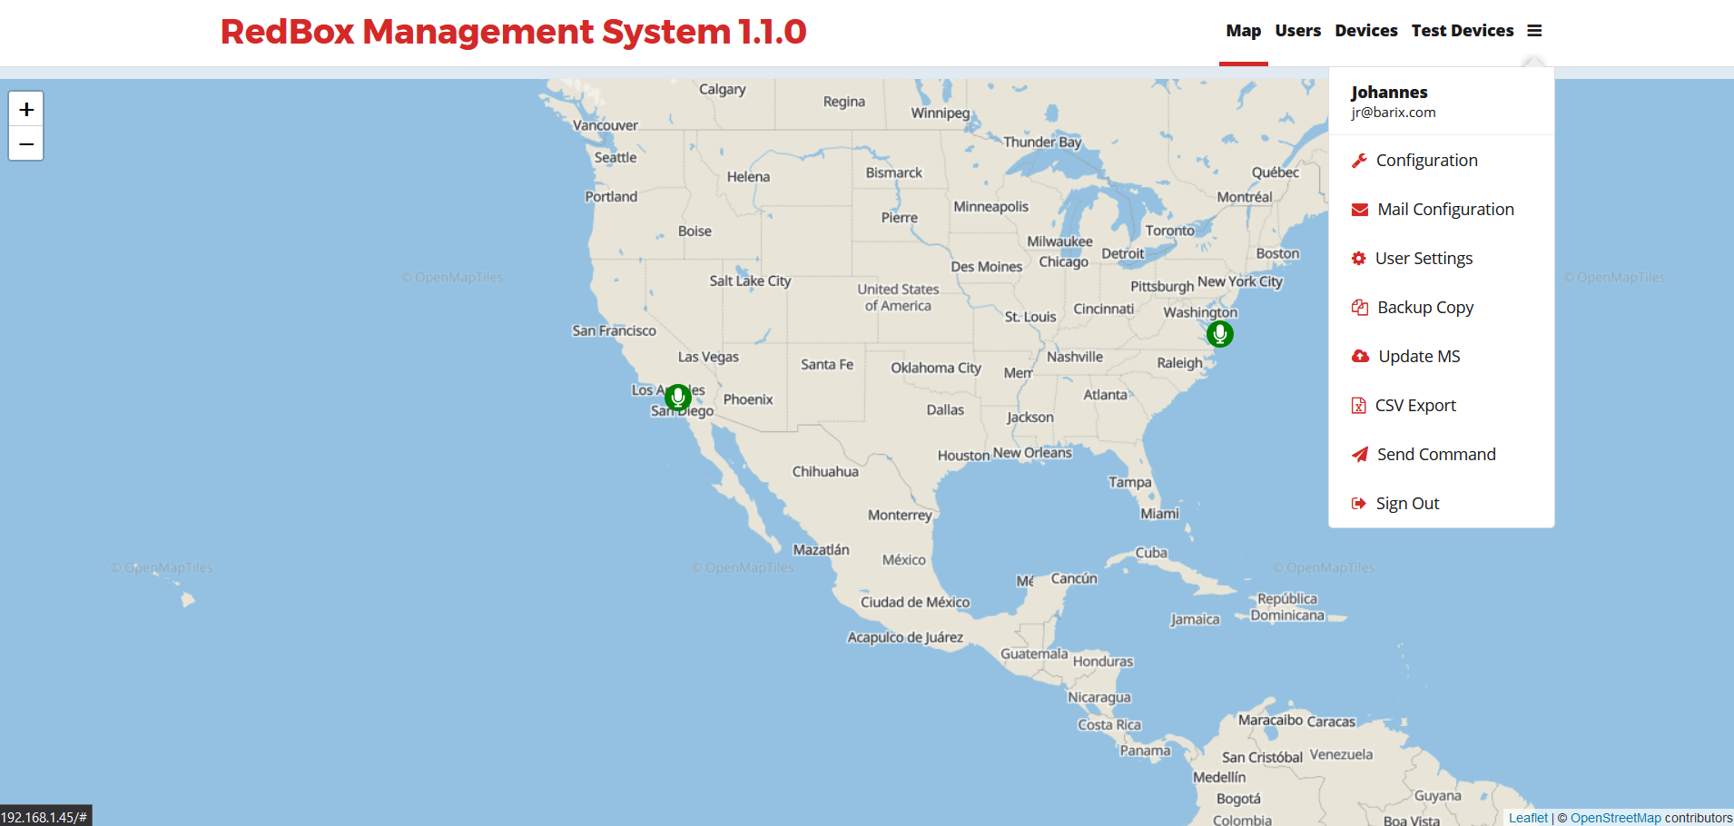Click the cloud icon for Update MS

coord(1360,357)
